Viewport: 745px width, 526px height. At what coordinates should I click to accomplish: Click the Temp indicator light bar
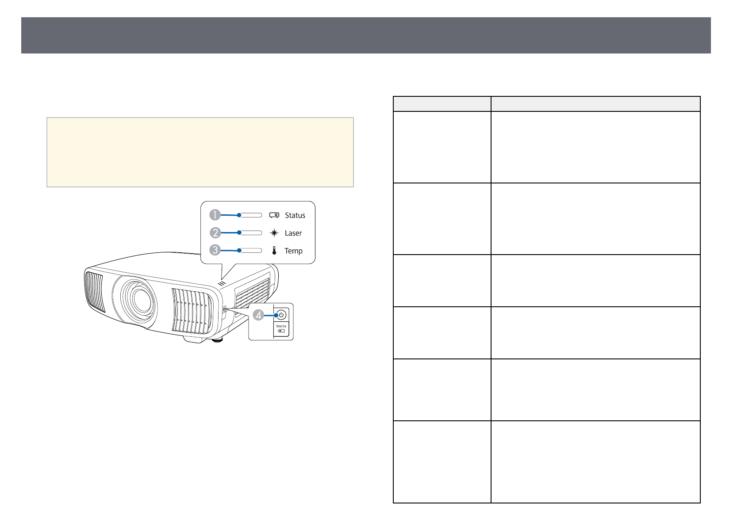[x=250, y=251]
